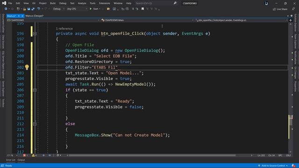
Task: Click the next issue right arrow
Action: pos(50,155)
